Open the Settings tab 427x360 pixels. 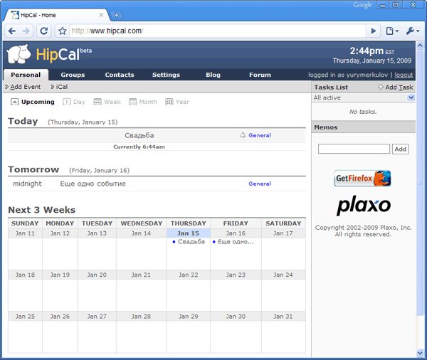click(x=166, y=75)
